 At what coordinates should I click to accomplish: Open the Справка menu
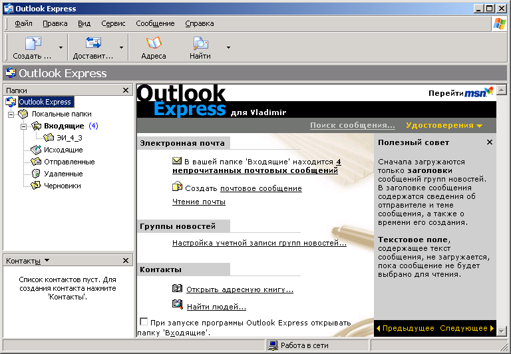(x=200, y=23)
